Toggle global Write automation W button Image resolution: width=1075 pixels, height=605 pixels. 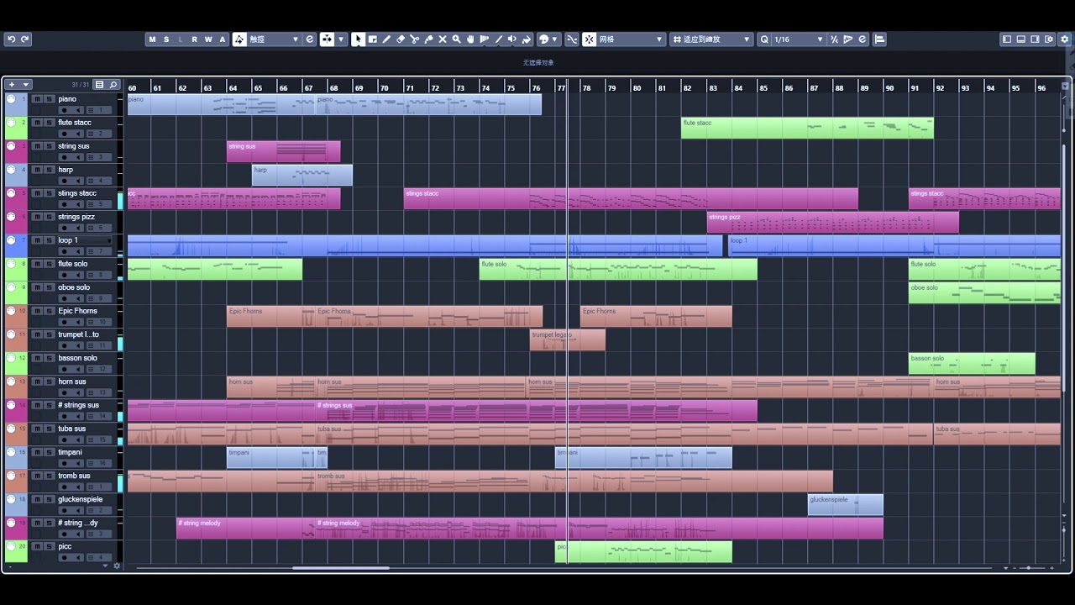coord(208,39)
